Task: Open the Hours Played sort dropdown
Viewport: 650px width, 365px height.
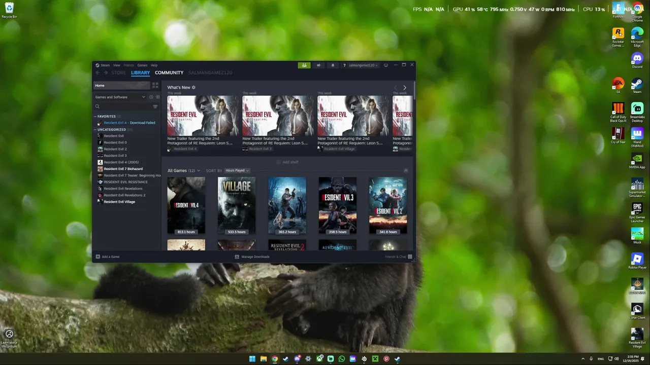Action: 237,170
